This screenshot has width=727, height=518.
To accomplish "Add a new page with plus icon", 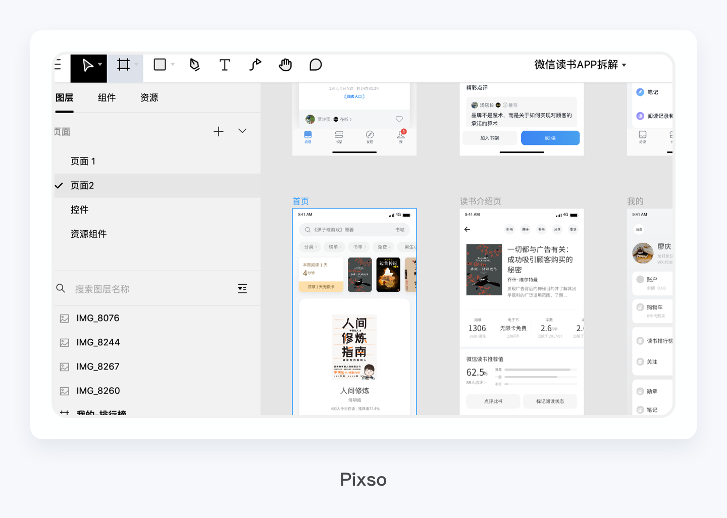I will (x=218, y=131).
